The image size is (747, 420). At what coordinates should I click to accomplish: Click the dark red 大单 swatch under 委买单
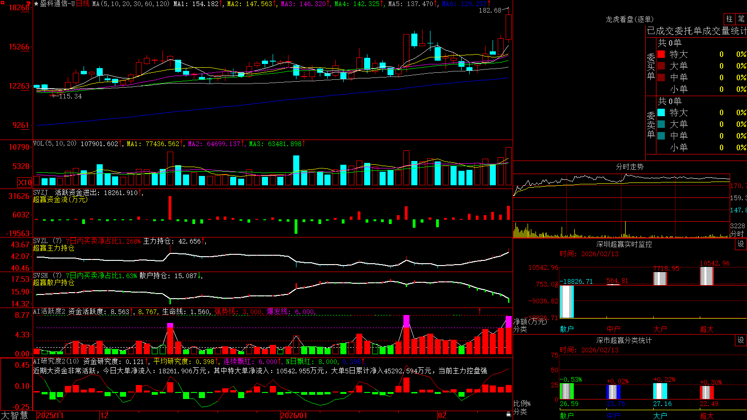coord(661,66)
